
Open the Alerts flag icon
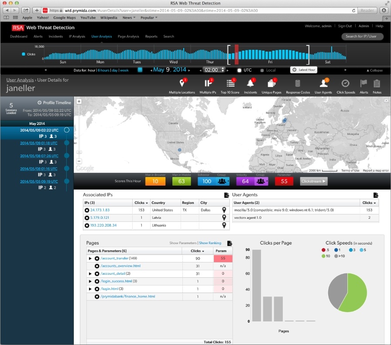[364, 83]
